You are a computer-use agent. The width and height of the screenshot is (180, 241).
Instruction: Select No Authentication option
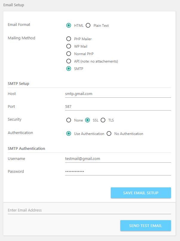[x=109, y=133]
